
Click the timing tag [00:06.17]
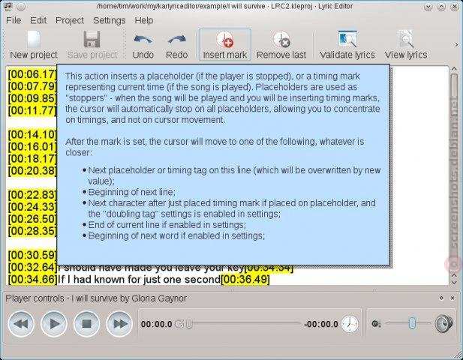[x=32, y=74]
